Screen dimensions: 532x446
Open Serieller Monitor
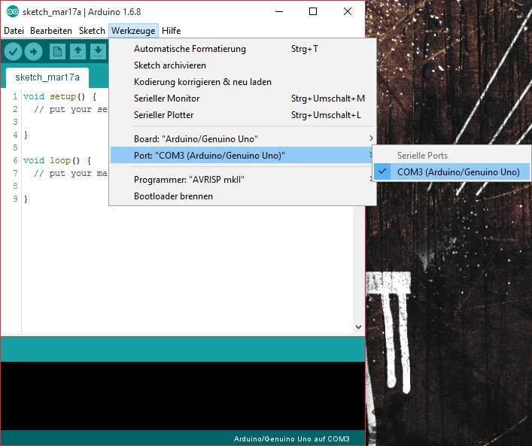(243, 99)
